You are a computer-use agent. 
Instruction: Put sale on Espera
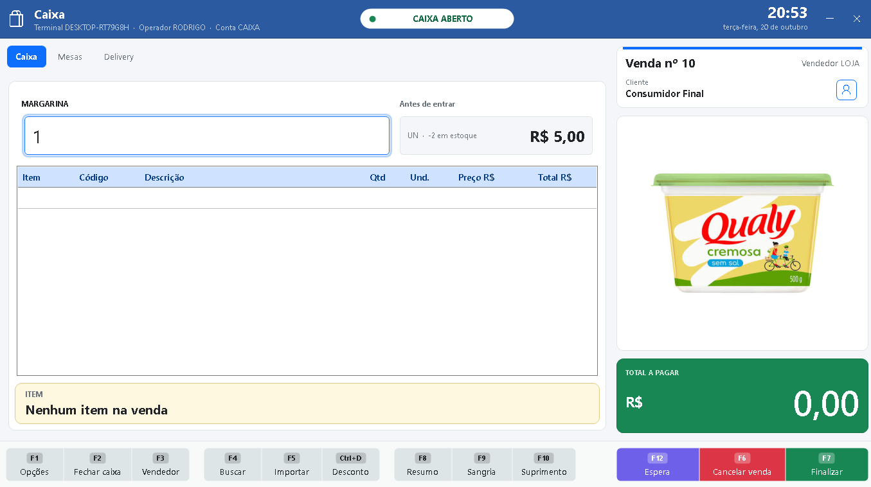pos(658,465)
